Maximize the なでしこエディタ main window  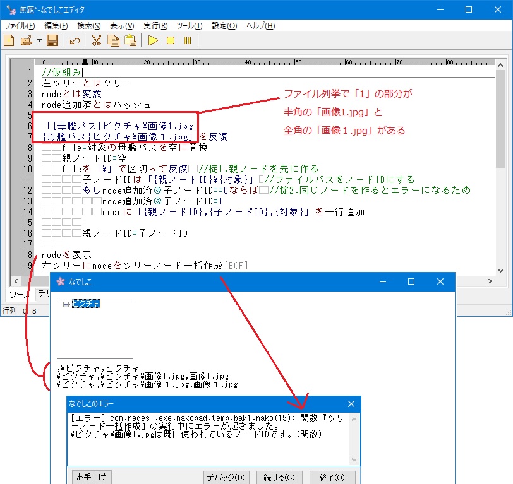click(x=469, y=9)
